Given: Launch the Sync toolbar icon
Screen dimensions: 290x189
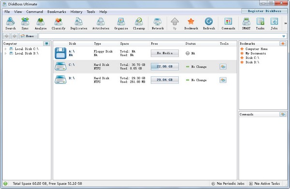Looking at the screenshot, I should coord(25,24).
